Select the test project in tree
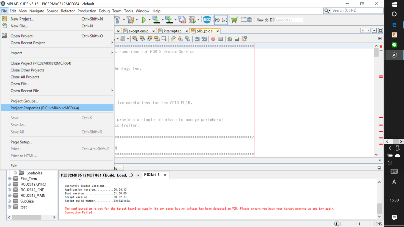This screenshot has height=227, width=404. pos(24,207)
